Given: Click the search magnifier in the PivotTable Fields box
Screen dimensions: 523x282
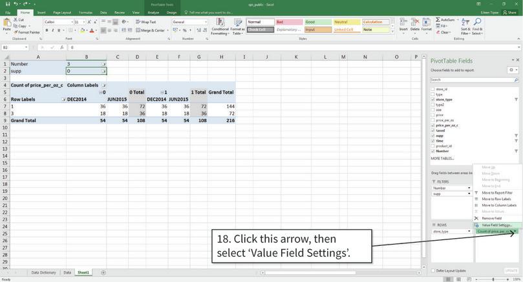Looking at the screenshot, I should (x=516, y=80).
